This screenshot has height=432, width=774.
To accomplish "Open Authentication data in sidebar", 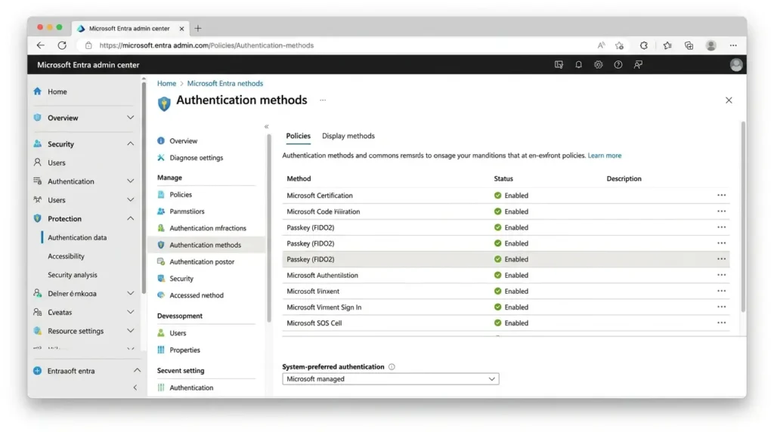I will [x=77, y=238].
